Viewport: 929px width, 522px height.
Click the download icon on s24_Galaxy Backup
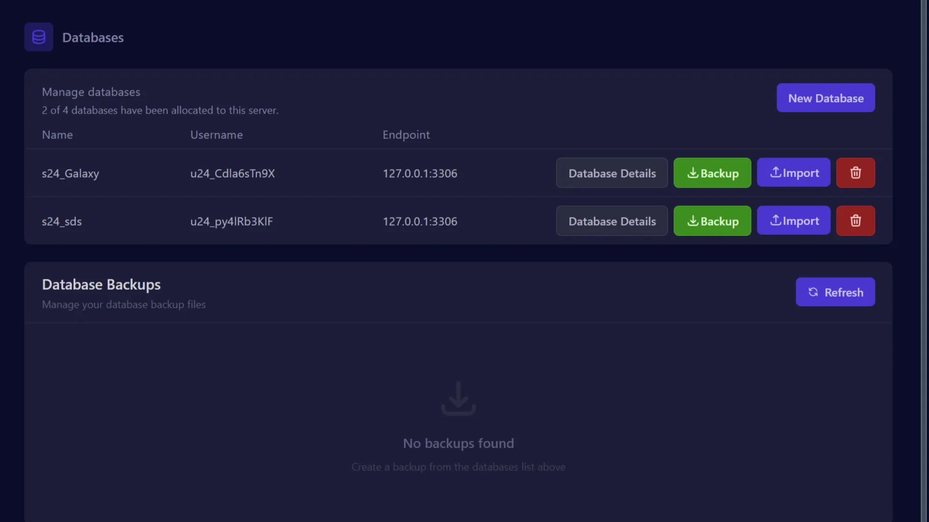pos(693,173)
